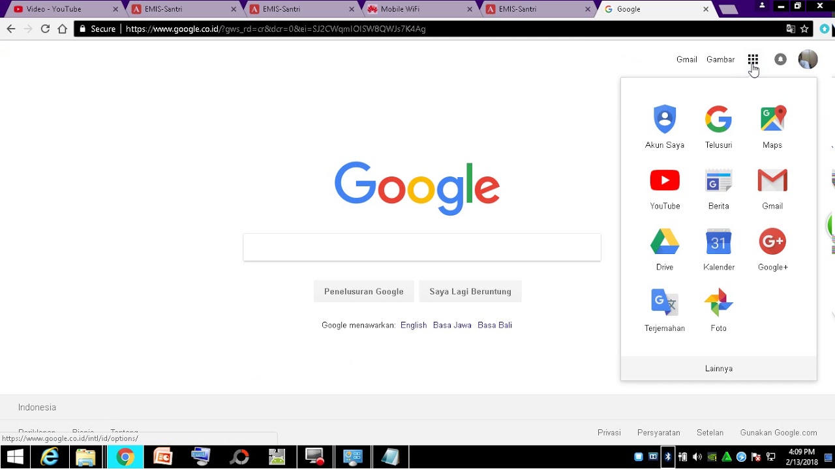This screenshot has height=469, width=835.
Task: Open Persyaratan footer link
Action: 658,433
